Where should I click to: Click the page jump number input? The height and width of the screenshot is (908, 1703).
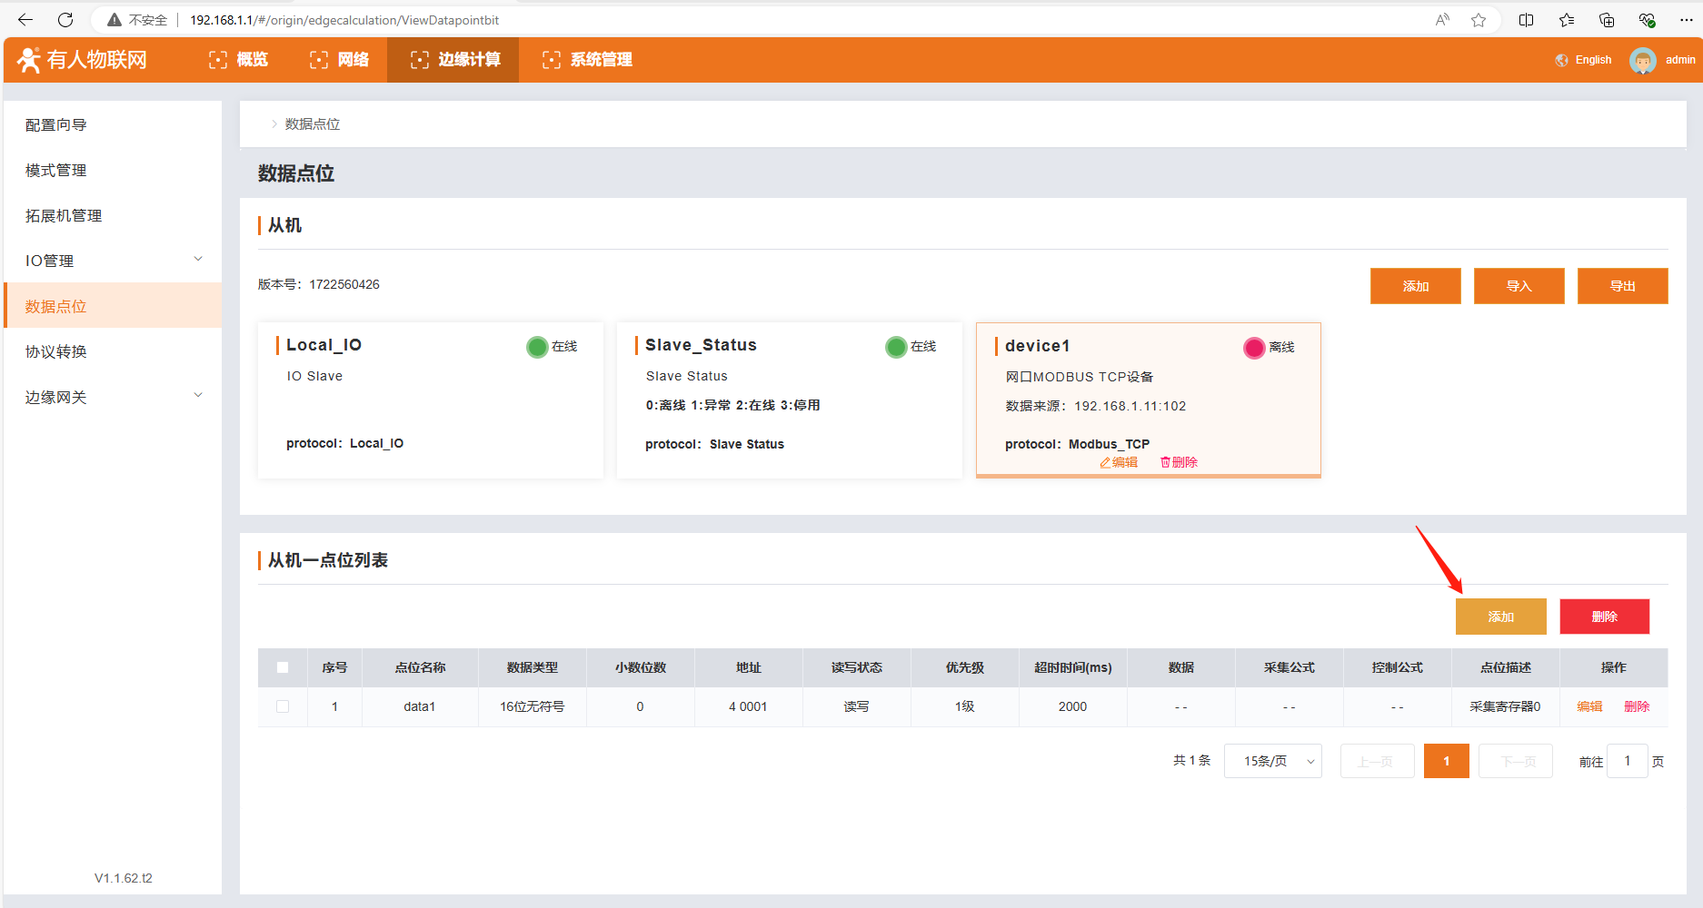click(x=1627, y=761)
